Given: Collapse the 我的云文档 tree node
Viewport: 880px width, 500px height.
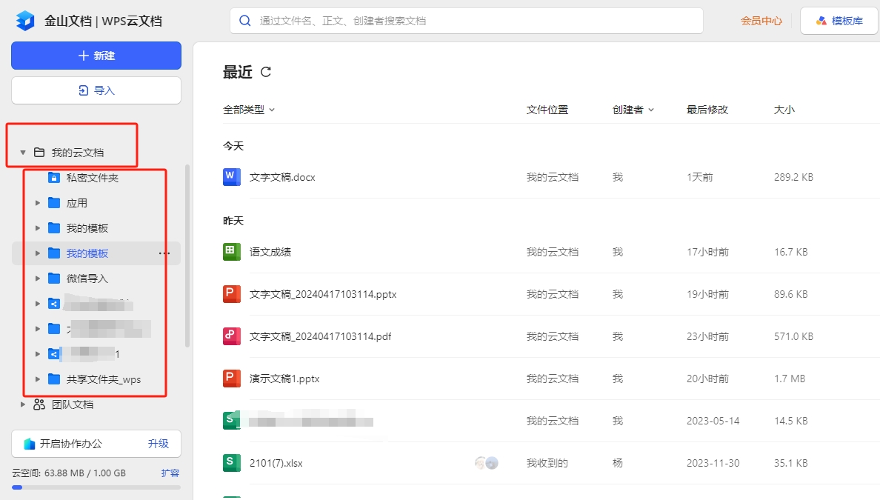Looking at the screenshot, I should (24, 153).
